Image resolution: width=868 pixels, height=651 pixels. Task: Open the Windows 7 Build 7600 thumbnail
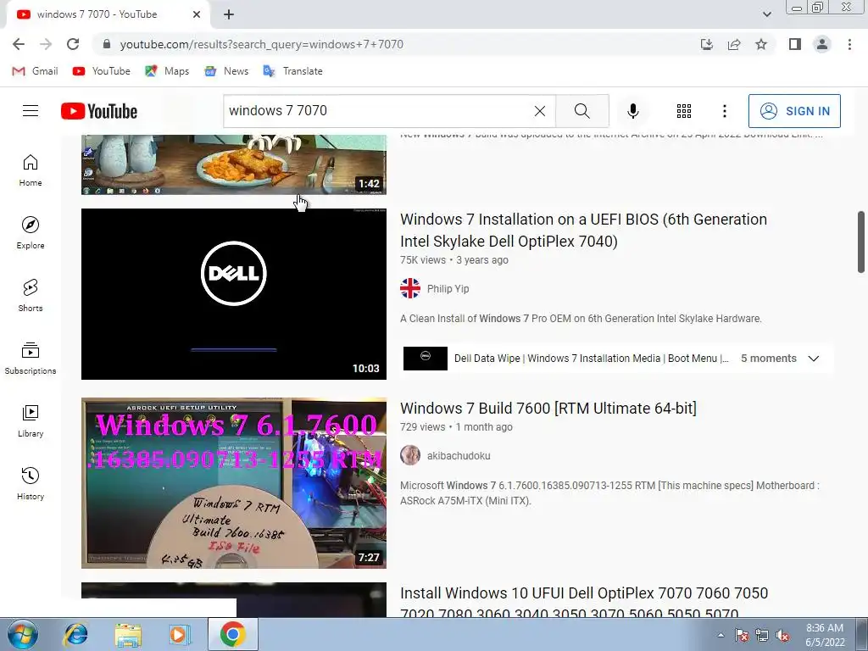[234, 482]
